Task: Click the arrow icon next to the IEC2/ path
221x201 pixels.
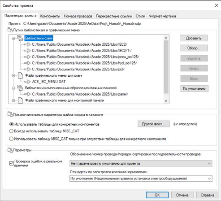Action: click(x=27, y=44)
